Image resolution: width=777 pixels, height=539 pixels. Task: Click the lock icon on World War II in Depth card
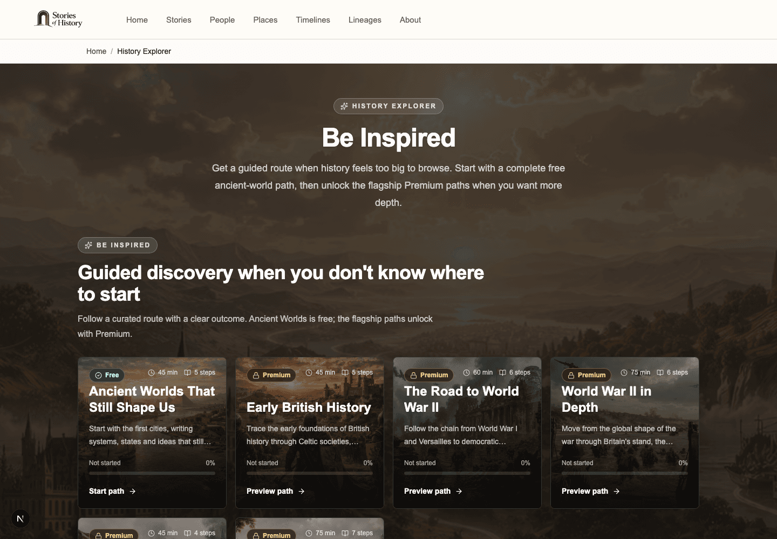tap(571, 375)
